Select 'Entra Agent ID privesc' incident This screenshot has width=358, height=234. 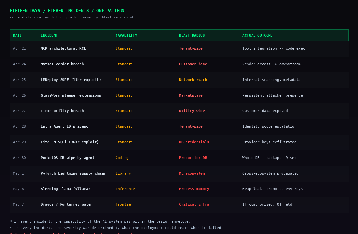[x=64, y=126]
